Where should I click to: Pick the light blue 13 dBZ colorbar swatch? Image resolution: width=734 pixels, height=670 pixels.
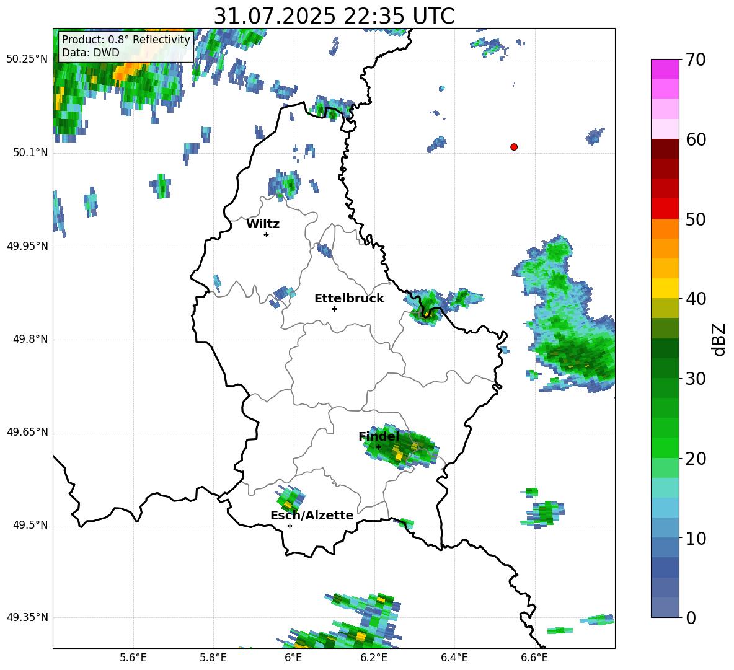(665, 508)
